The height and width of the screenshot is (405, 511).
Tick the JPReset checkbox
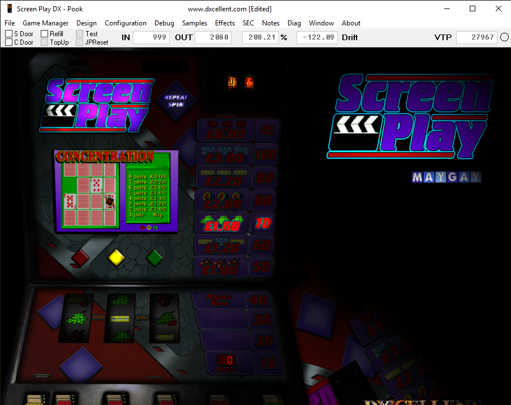click(80, 42)
